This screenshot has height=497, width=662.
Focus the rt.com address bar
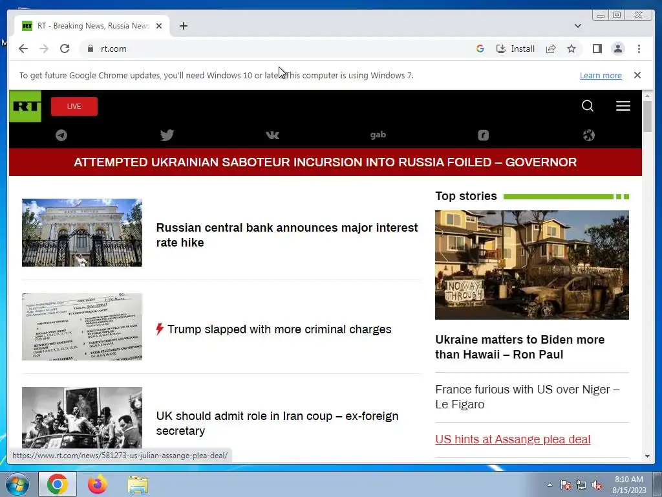tap(279, 49)
